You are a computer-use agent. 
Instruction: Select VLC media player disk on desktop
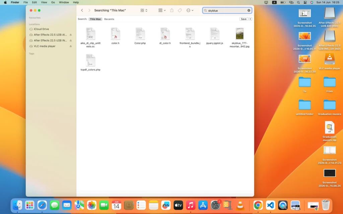click(x=330, y=61)
